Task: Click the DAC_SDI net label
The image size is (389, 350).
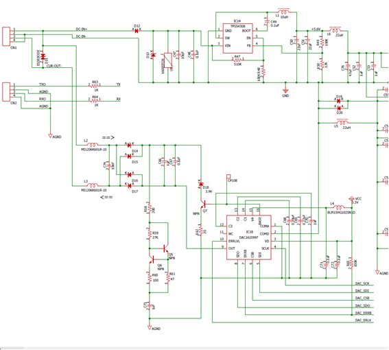Action: click(362, 291)
